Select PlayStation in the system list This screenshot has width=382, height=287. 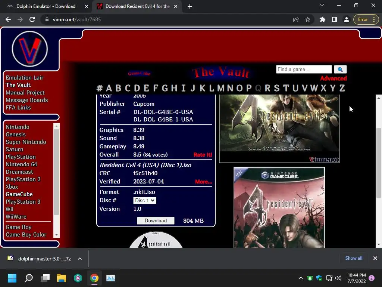pos(21,157)
